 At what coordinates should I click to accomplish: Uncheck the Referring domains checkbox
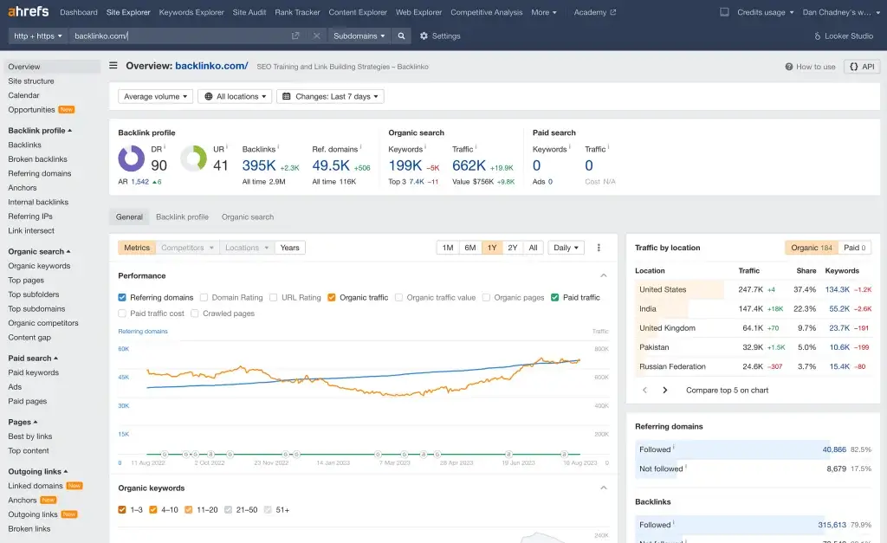pyautogui.click(x=122, y=298)
